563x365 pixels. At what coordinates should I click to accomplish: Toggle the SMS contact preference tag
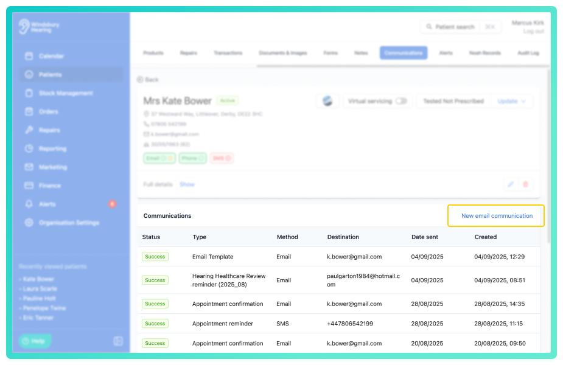click(222, 158)
